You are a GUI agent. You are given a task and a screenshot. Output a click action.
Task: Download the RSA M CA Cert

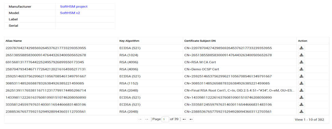[301, 62]
